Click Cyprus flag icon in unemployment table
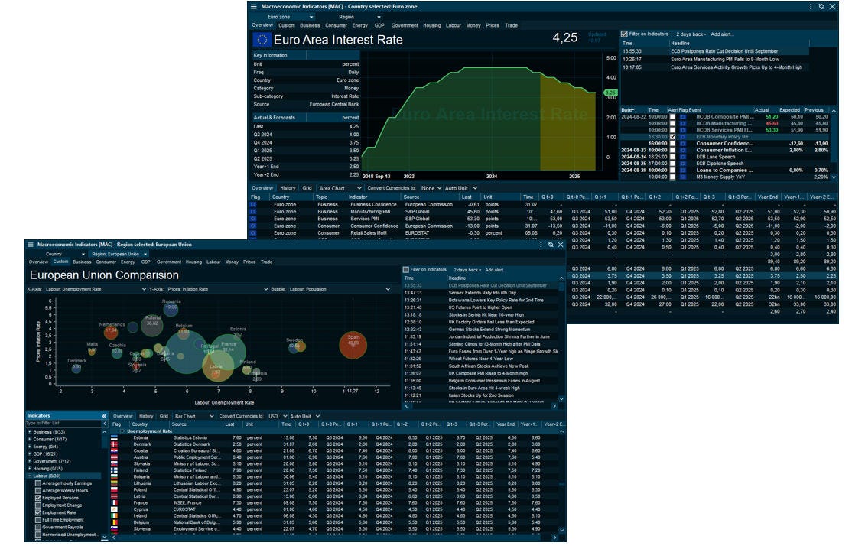This screenshot has height=546, width=865. point(114,509)
